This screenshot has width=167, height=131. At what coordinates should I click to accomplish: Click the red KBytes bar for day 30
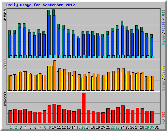point(152,117)
